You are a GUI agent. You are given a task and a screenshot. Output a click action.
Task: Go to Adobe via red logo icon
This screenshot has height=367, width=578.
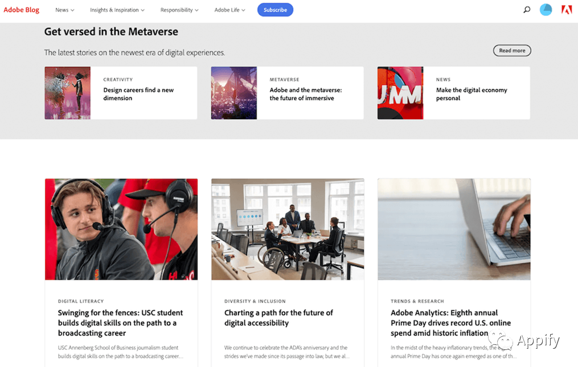click(x=566, y=10)
